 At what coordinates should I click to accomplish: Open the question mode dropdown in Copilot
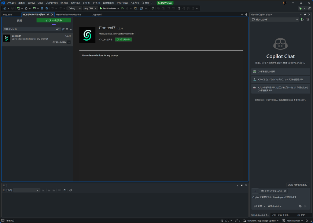tap(259, 206)
